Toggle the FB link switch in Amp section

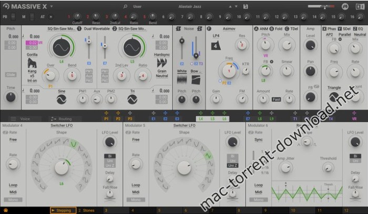pyautogui.click(x=316, y=86)
